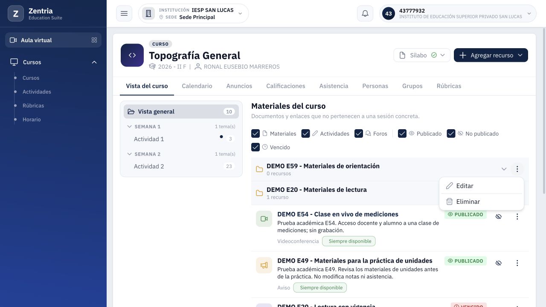Uncheck the Foros filter checkbox
546x307 pixels.
pyautogui.click(x=359, y=133)
